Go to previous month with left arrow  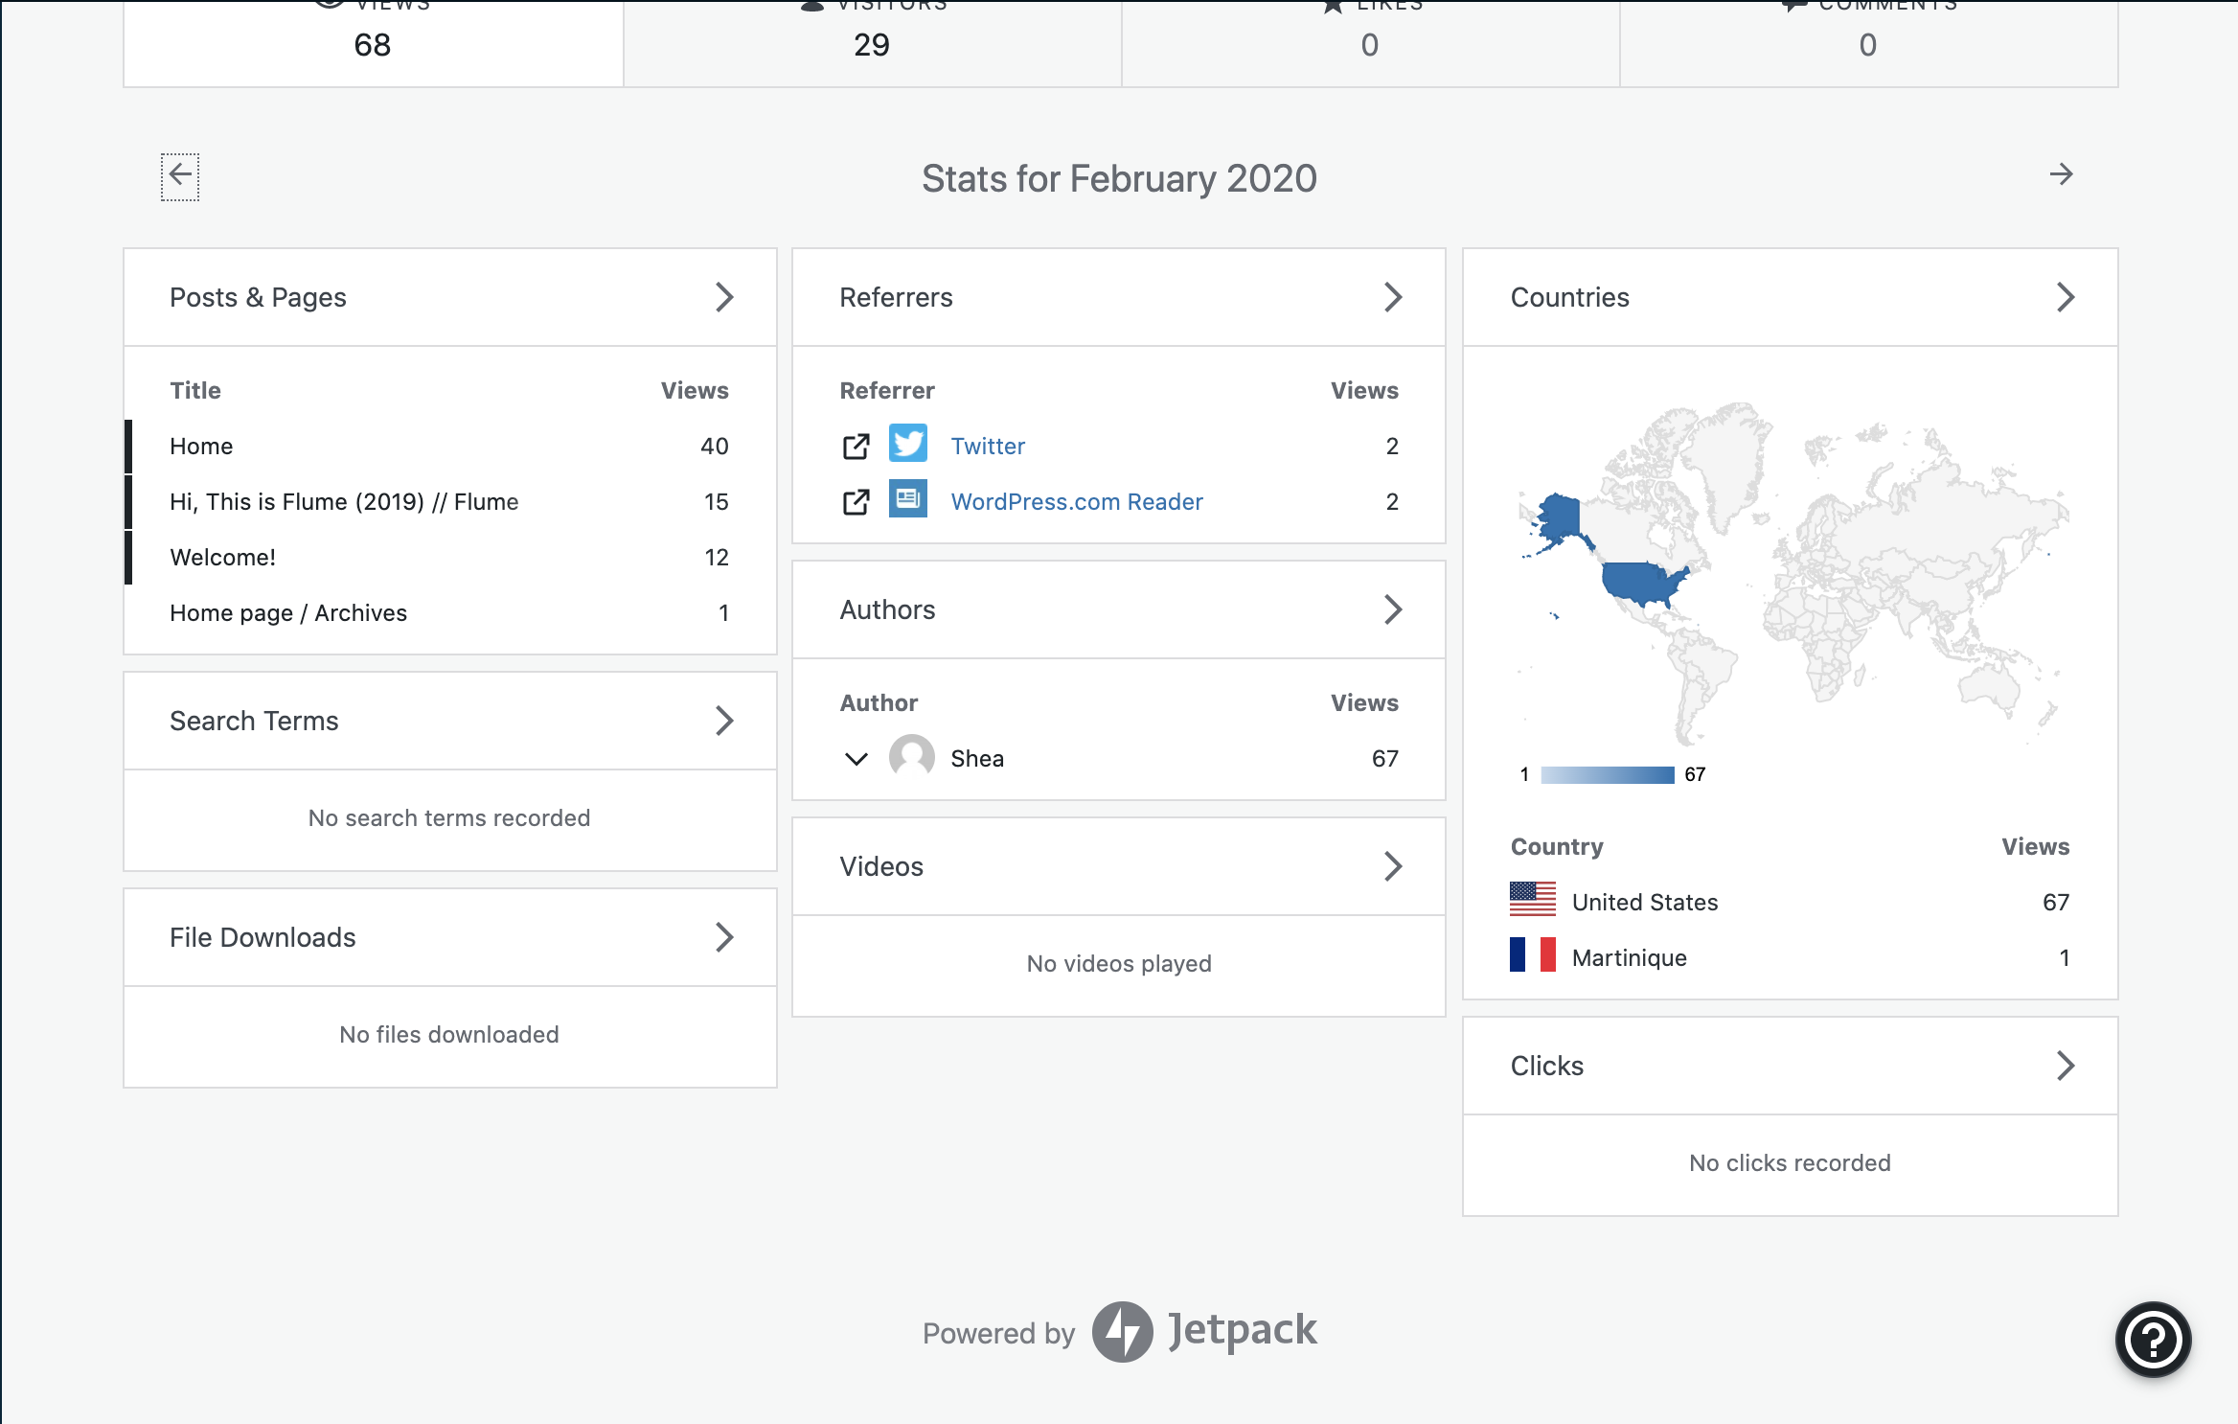click(179, 175)
